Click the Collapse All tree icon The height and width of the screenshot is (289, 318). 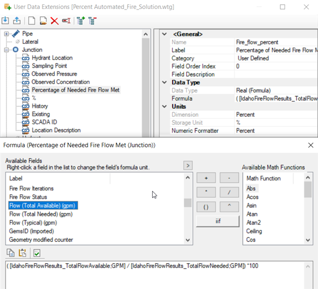pyautogui.click(x=92, y=21)
